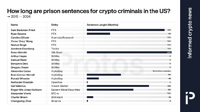The height and width of the screenshot is (112, 200).
Task: Click the chart title about crypto criminals
Action: click(90, 11)
